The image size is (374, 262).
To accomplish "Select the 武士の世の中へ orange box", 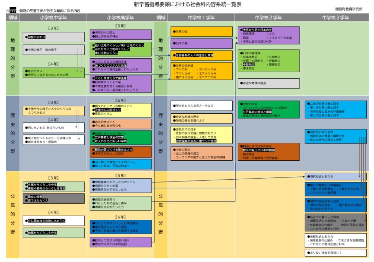I will (x=121, y=124).
